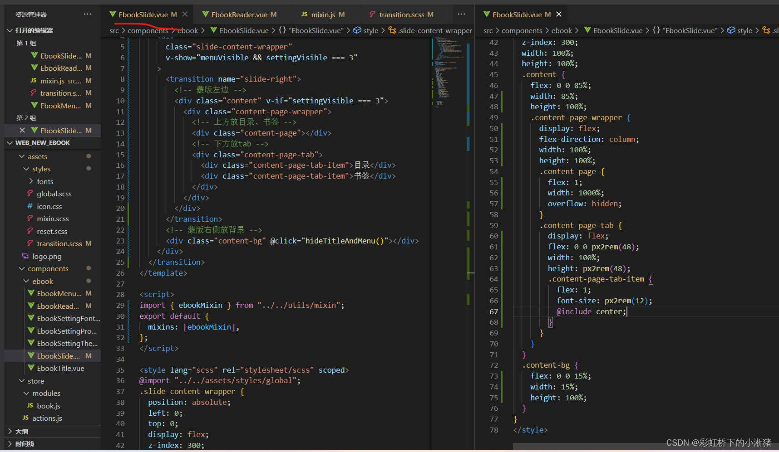Open mixin.scss file in styles
779x452 pixels.
coord(52,219)
